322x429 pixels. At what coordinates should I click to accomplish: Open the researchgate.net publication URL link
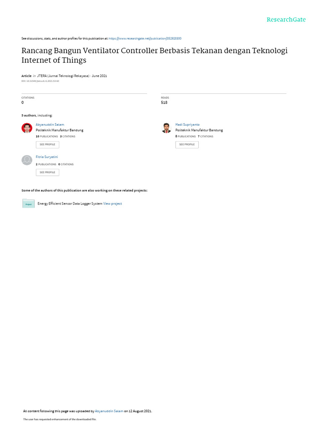click(145, 39)
